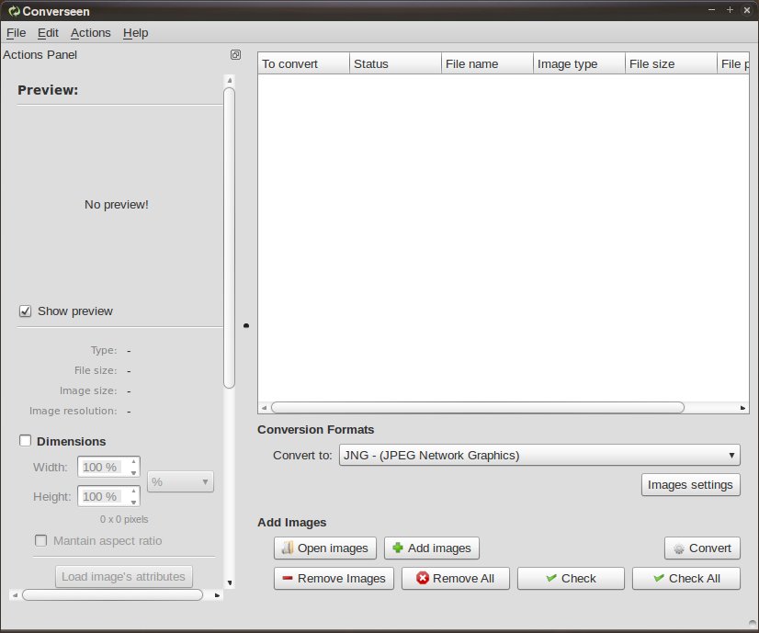
Task: Click the Open images button
Action: pos(325,548)
